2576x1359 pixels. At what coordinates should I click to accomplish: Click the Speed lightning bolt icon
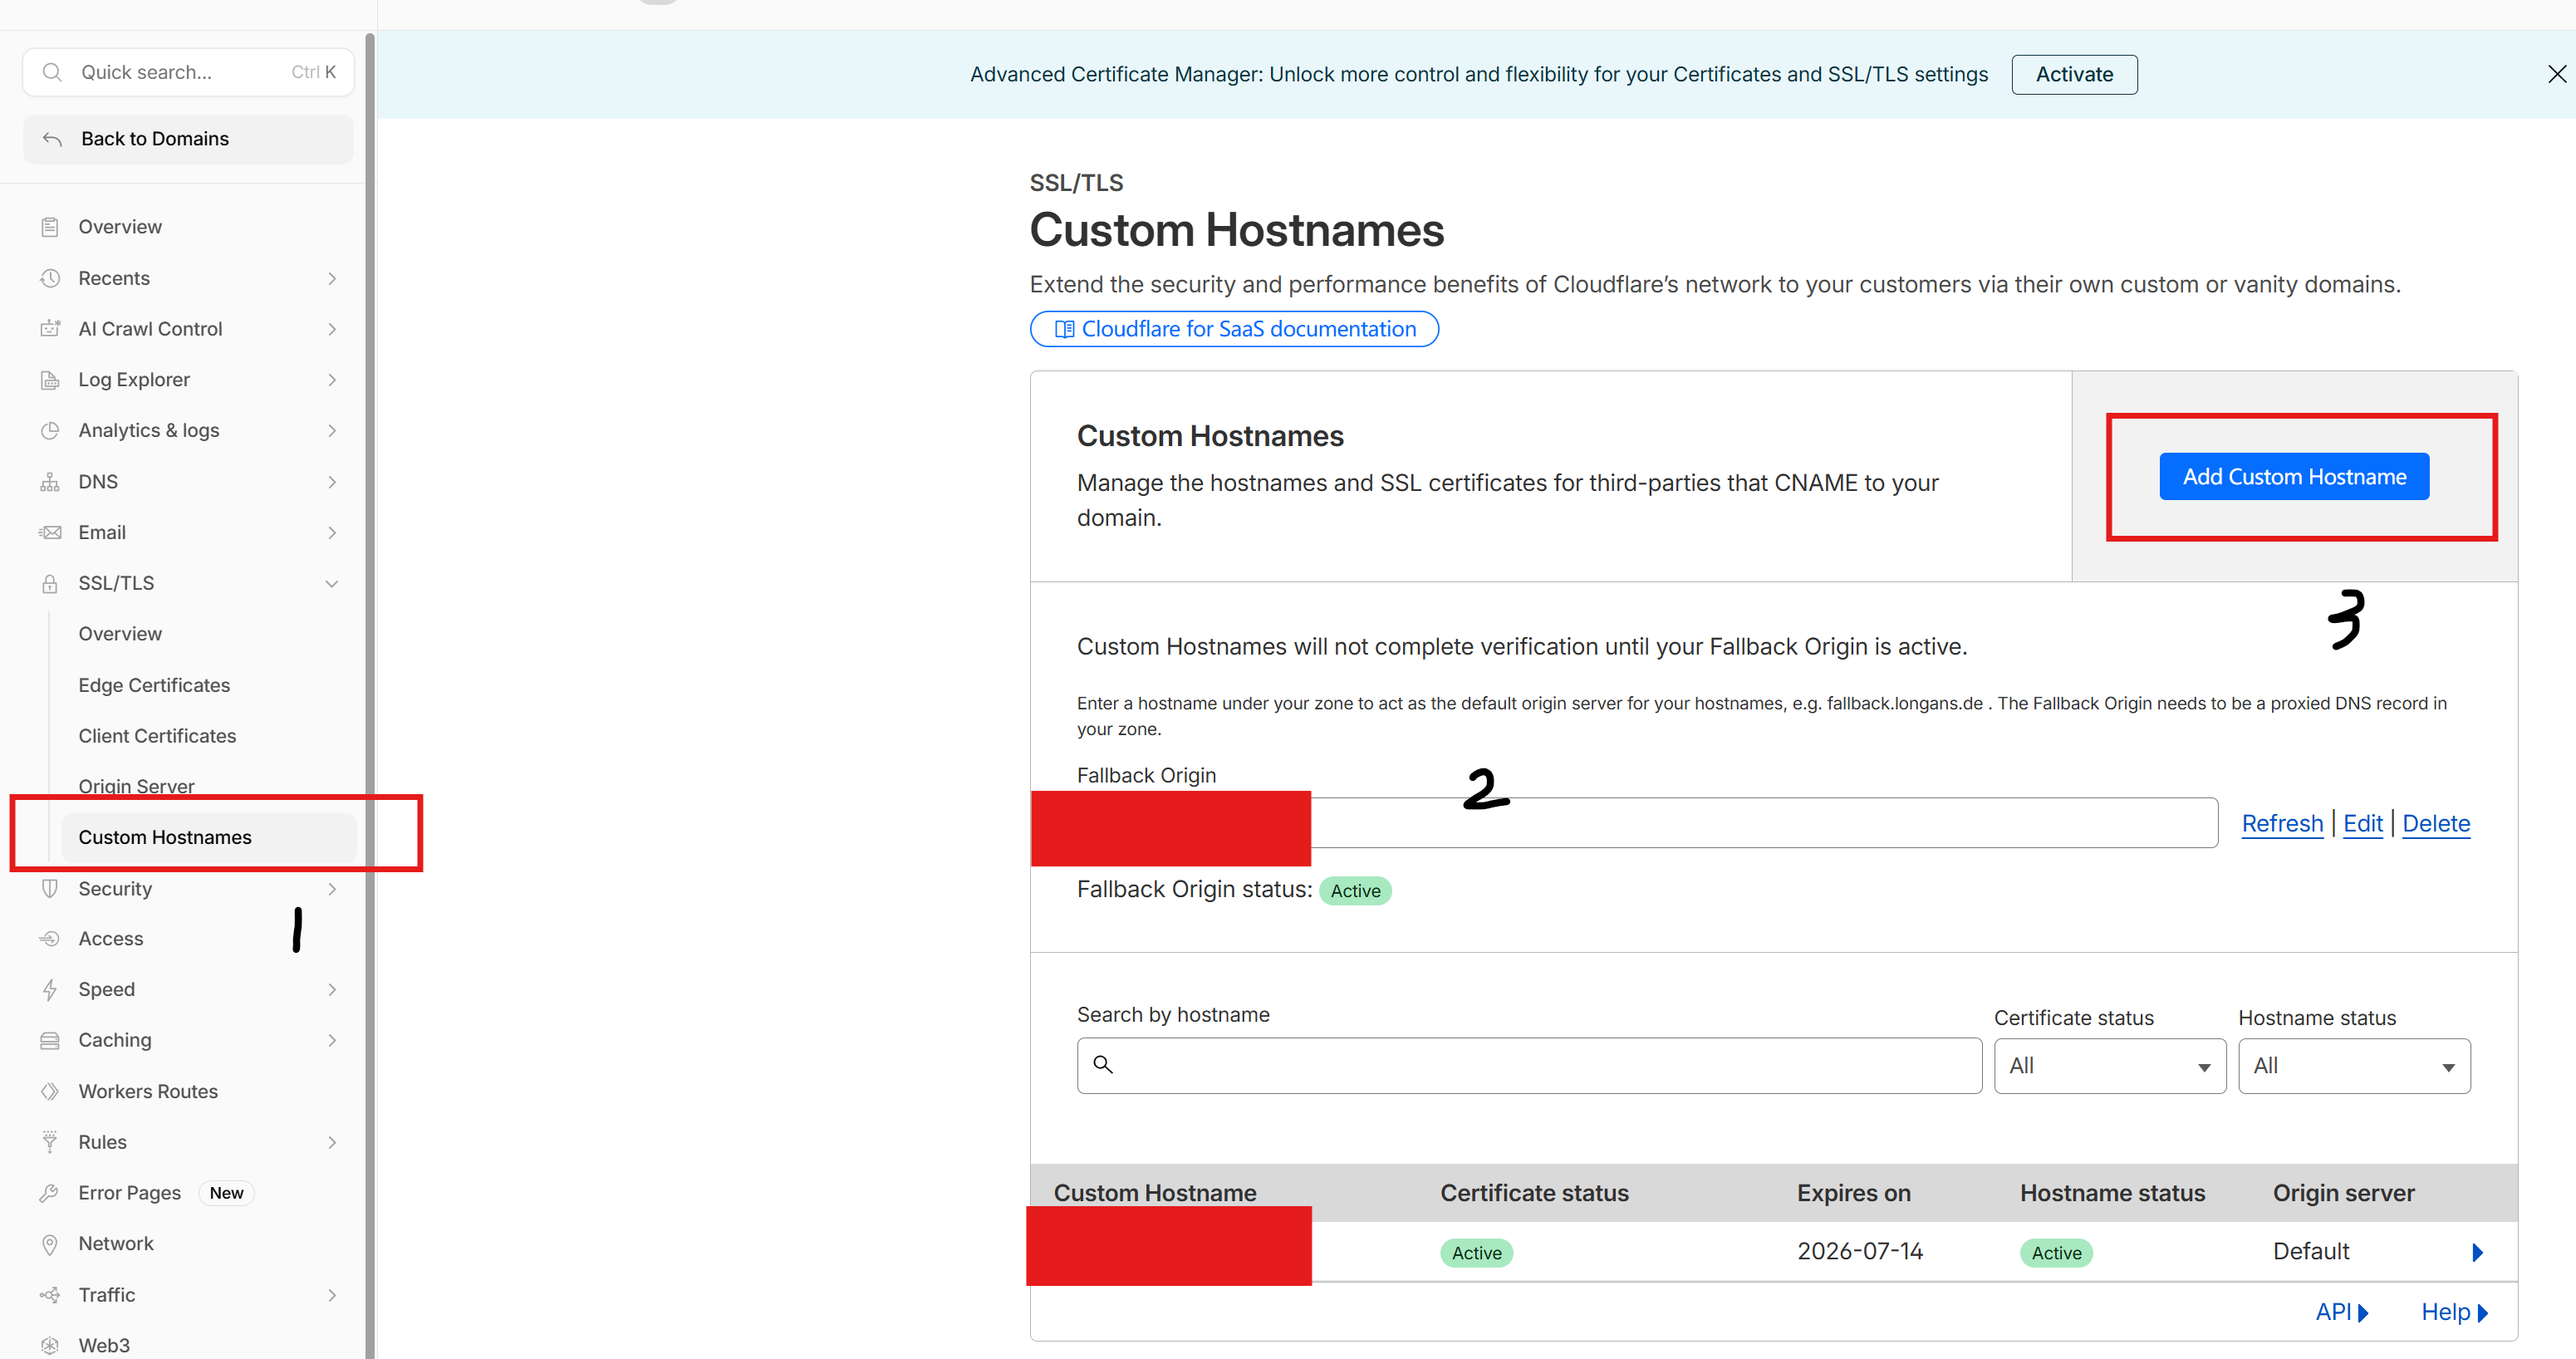coord(50,989)
